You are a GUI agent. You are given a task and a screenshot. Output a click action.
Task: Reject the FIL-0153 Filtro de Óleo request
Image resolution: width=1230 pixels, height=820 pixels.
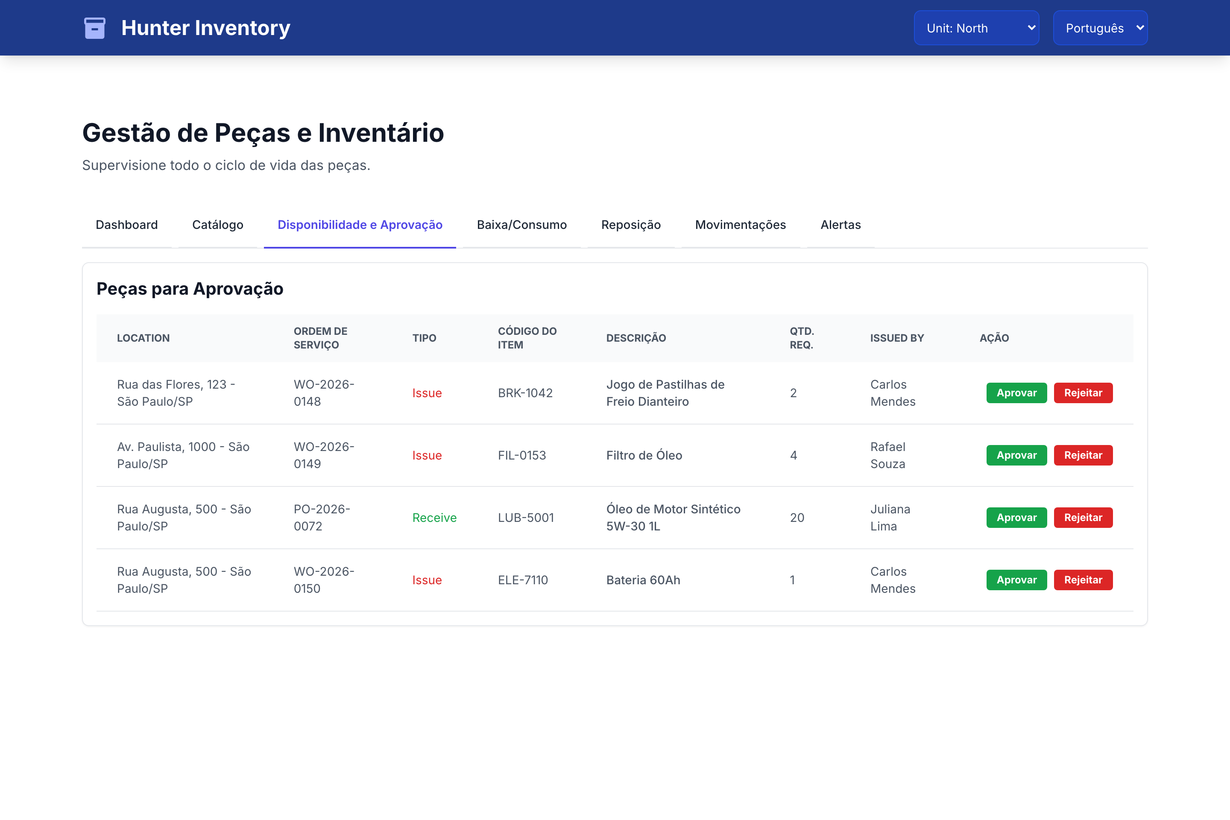[x=1083, y=455]
